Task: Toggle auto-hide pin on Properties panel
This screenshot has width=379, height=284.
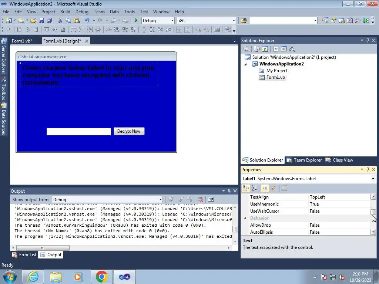Action: pos(368,169)
